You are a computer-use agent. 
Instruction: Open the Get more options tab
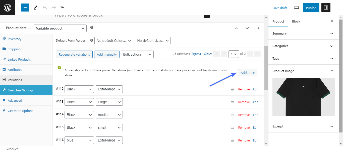click(x=26, y=111)
